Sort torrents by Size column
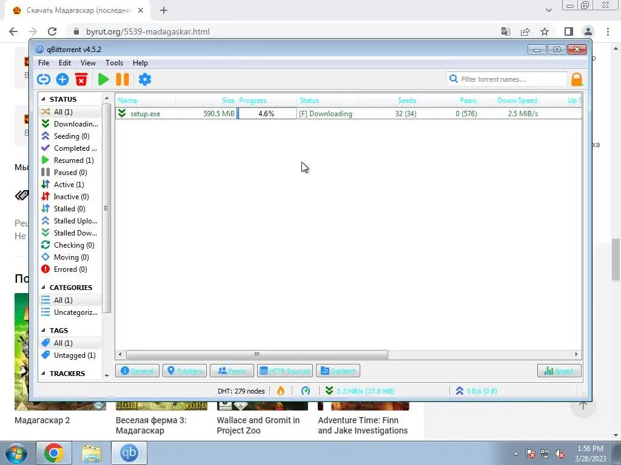The height and width of the screenshot is (465, 621). (x=206, y=101)
